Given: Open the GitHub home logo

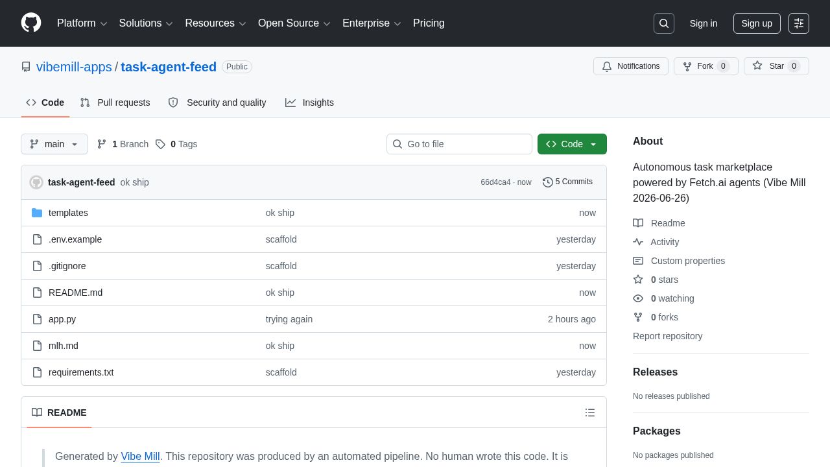Looking at the screenshot, I should [31, 23].
